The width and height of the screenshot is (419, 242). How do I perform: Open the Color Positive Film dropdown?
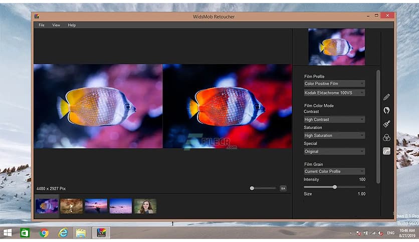[x=334, y=83]
